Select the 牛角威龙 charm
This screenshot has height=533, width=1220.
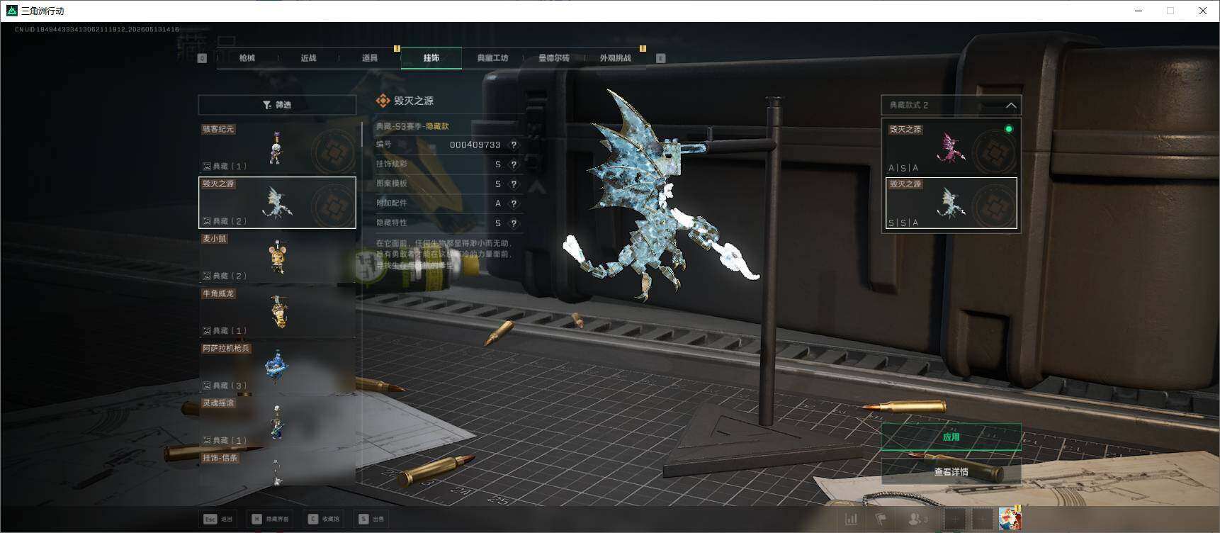277,312
